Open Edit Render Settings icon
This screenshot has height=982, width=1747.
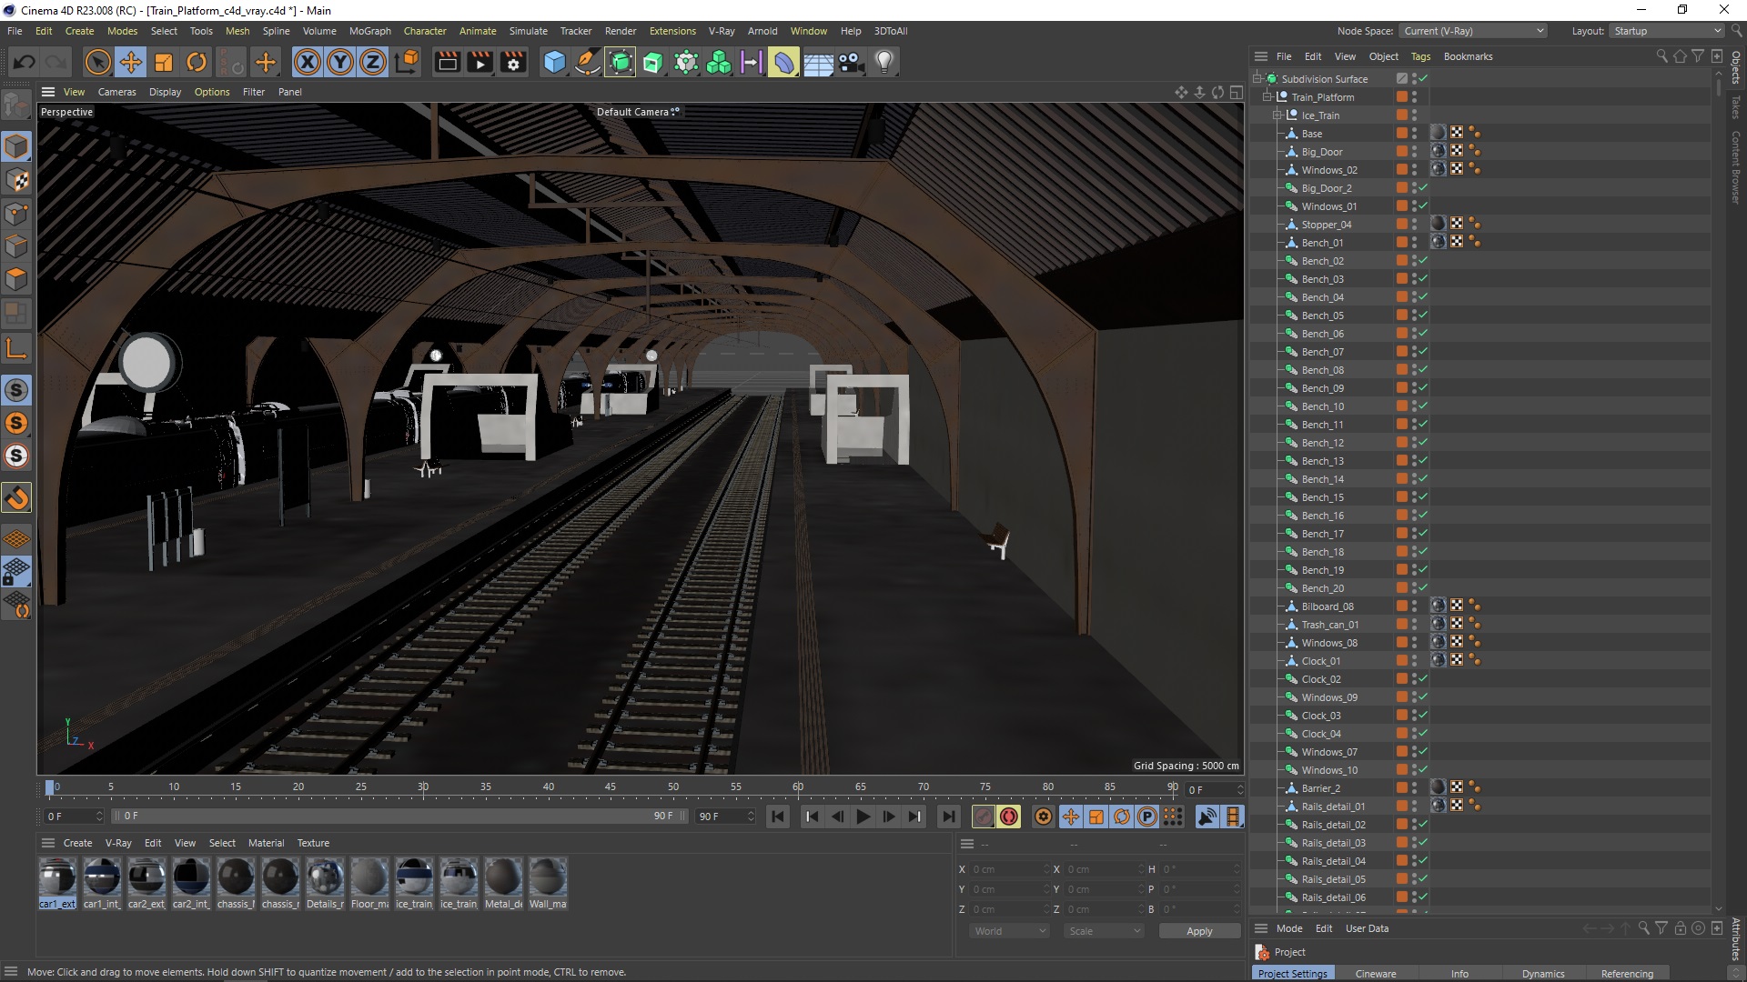513,62
